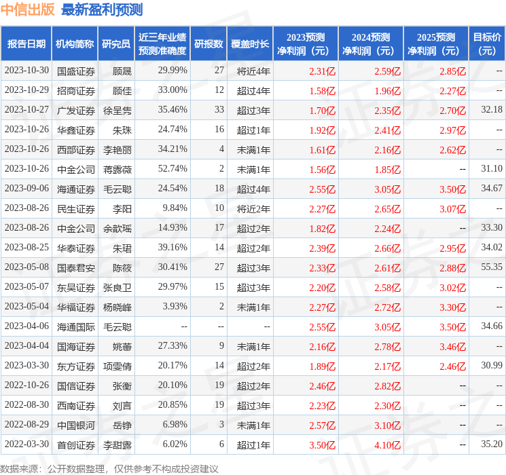
Task: Click institution 东方证券
Action: (76, 366)
